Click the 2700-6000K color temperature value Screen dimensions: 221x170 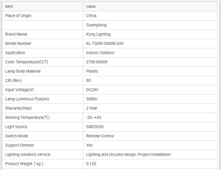[97, 62]
